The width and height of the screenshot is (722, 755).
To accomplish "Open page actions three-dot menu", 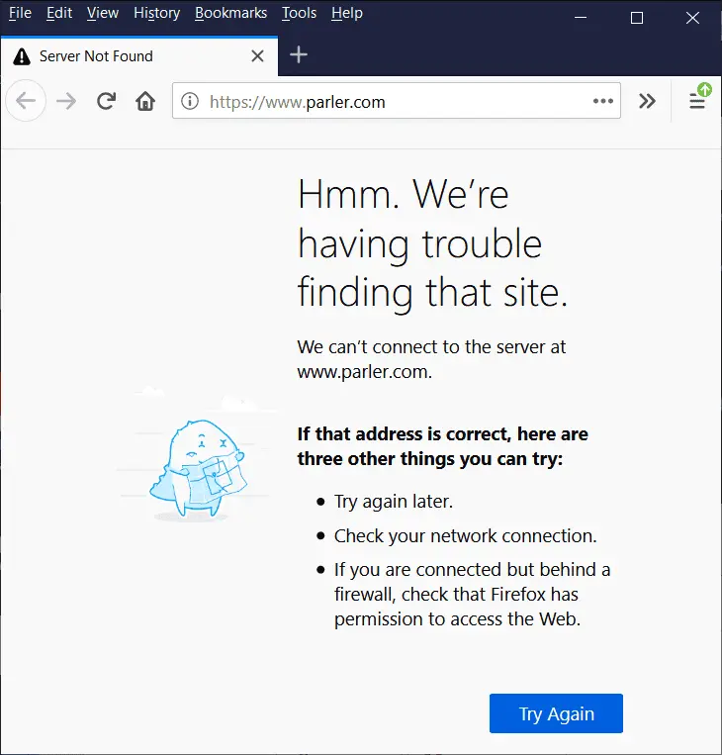I will (602, 101).
